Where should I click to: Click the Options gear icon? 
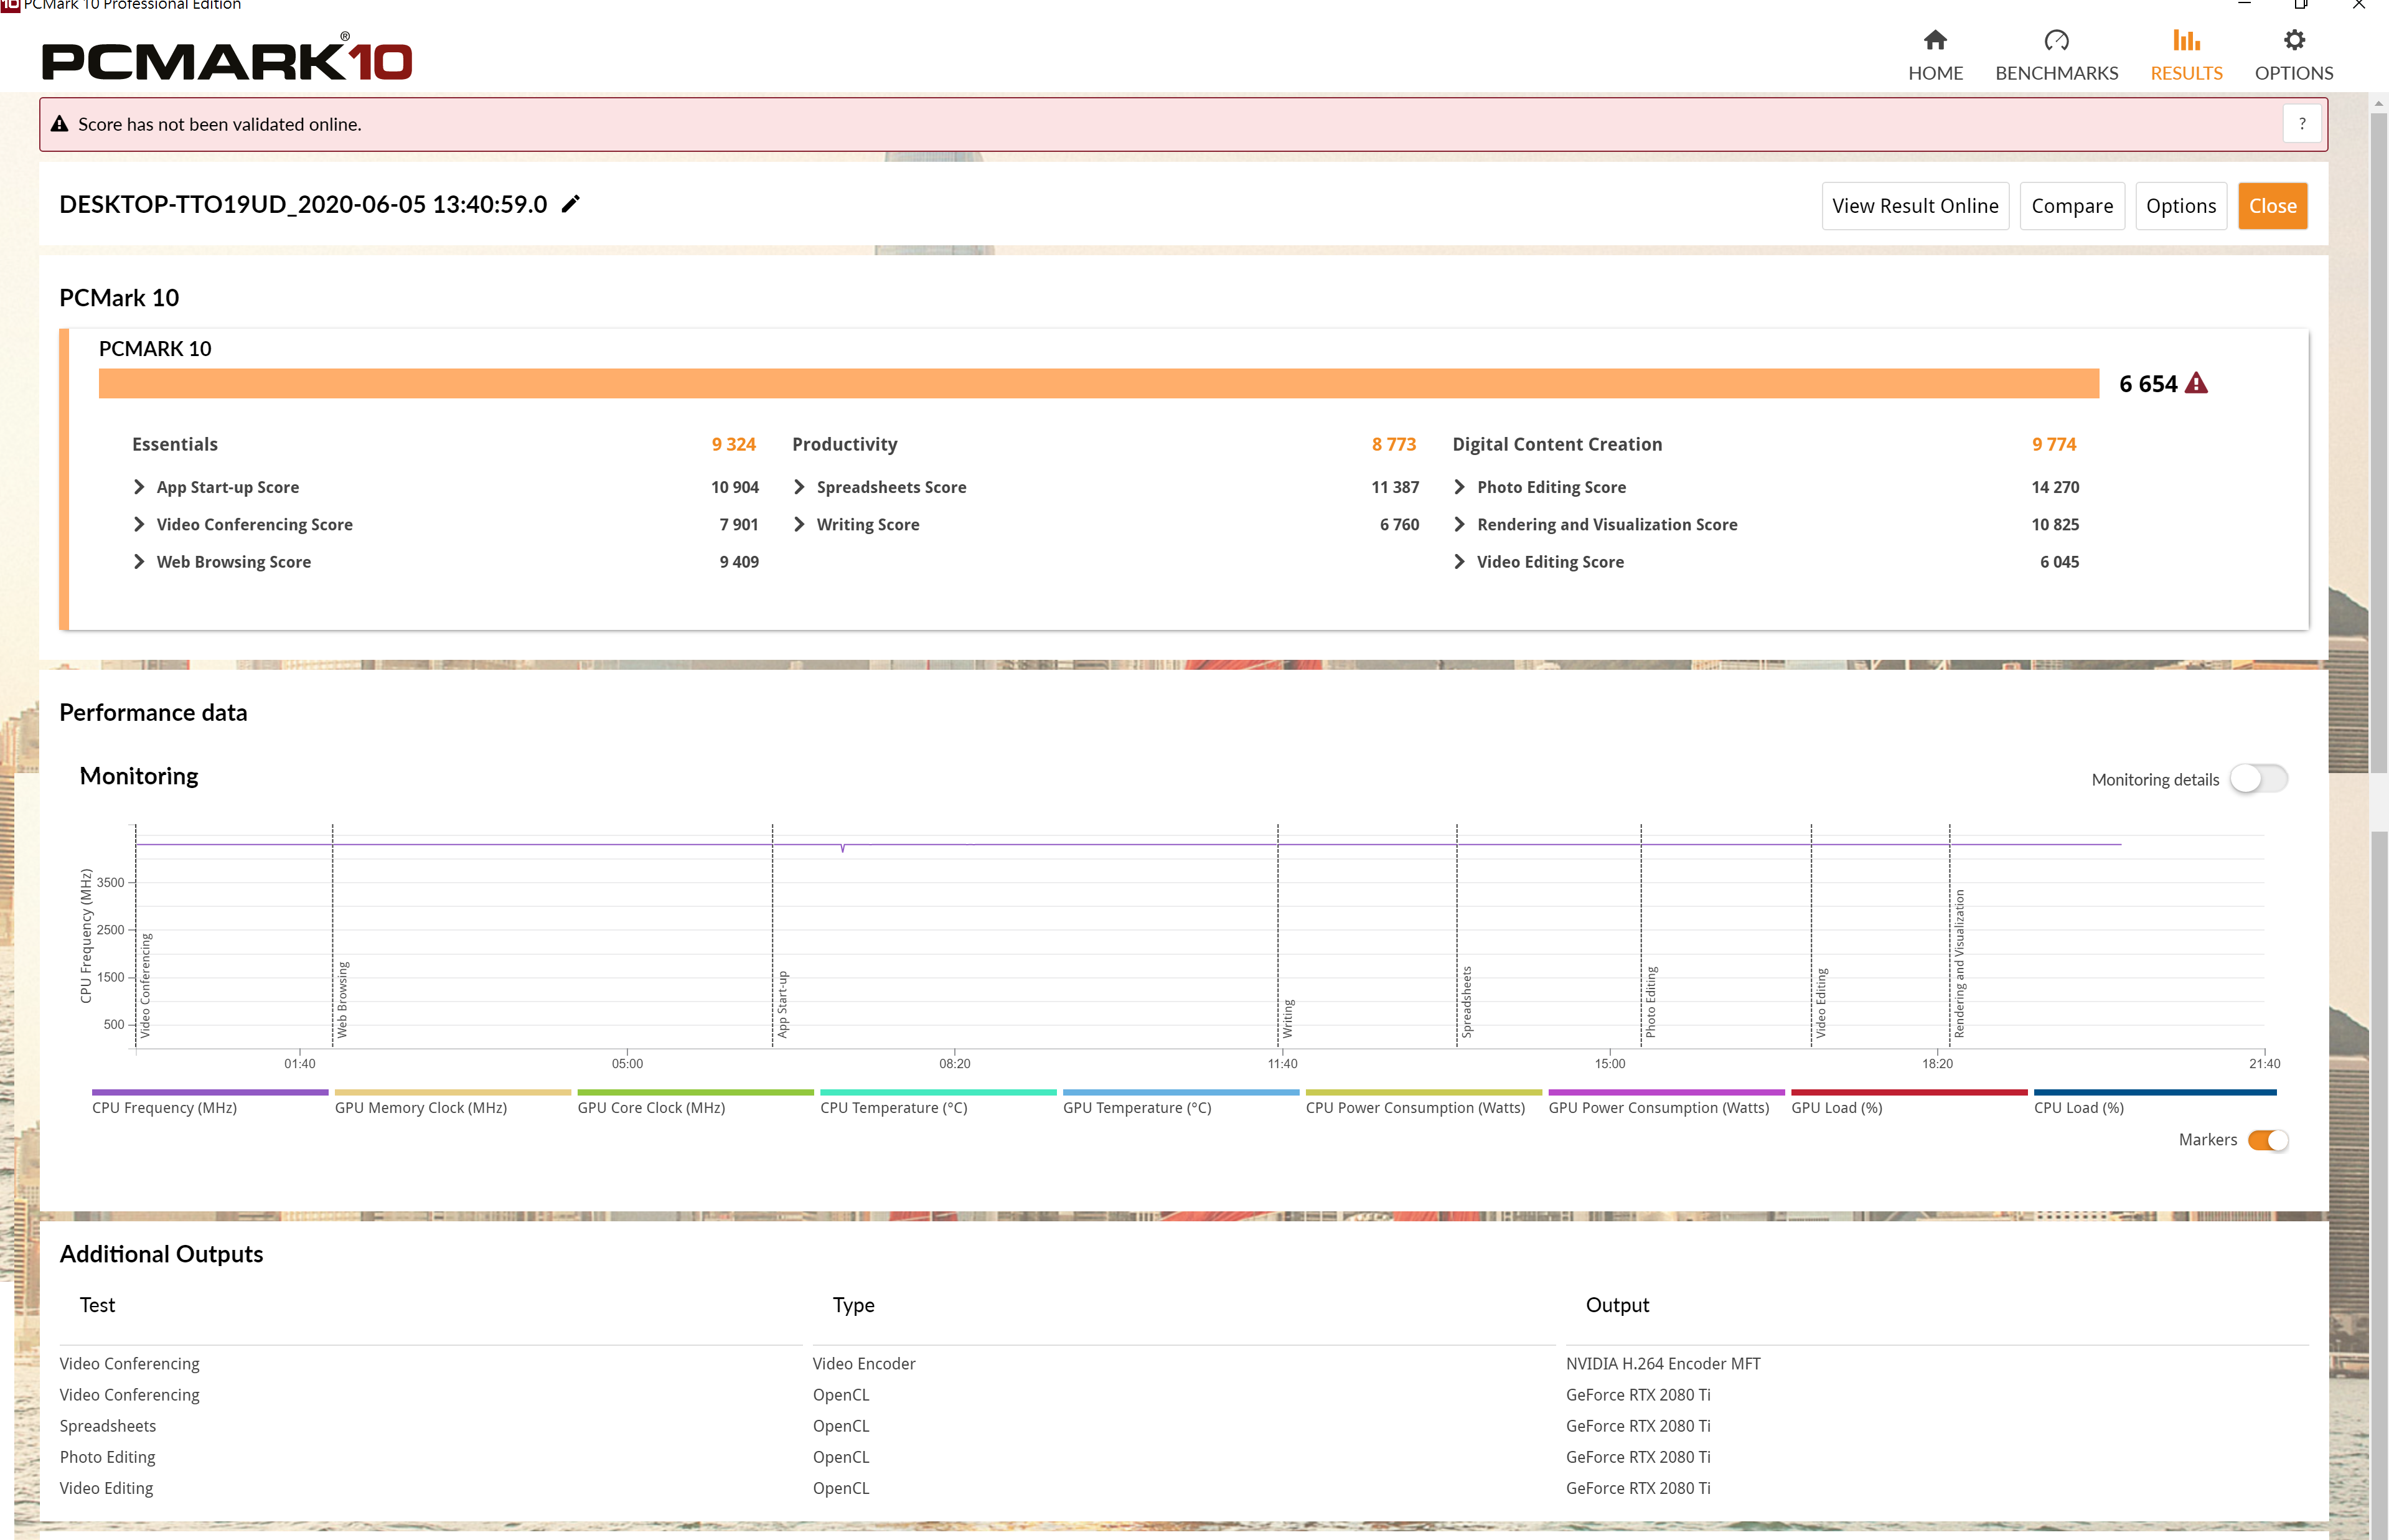pyautogui.click(x=2293, y=40)
